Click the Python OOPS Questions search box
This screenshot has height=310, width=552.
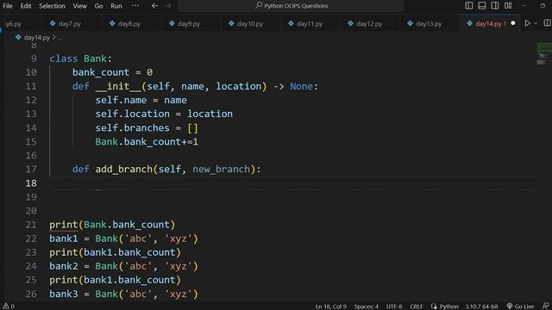291,6
